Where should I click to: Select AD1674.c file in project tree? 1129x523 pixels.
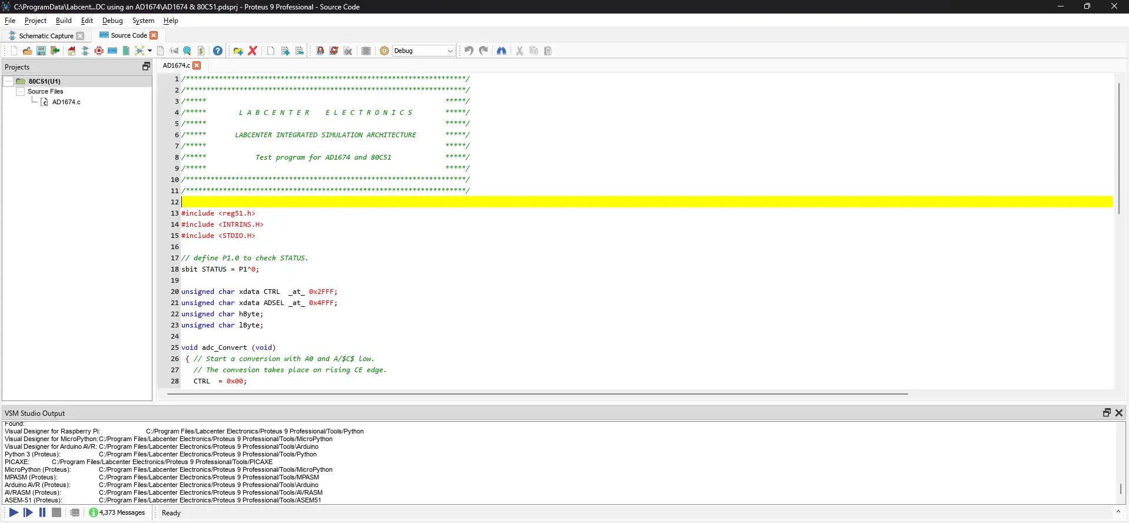(66, 102)
